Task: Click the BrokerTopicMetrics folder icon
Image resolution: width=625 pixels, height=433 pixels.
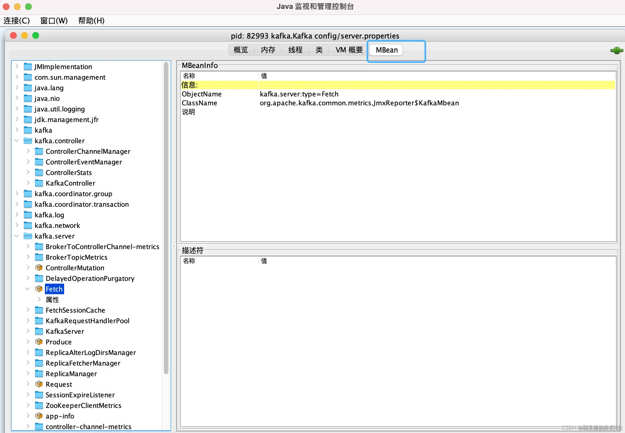Action: tap(39, 257)
